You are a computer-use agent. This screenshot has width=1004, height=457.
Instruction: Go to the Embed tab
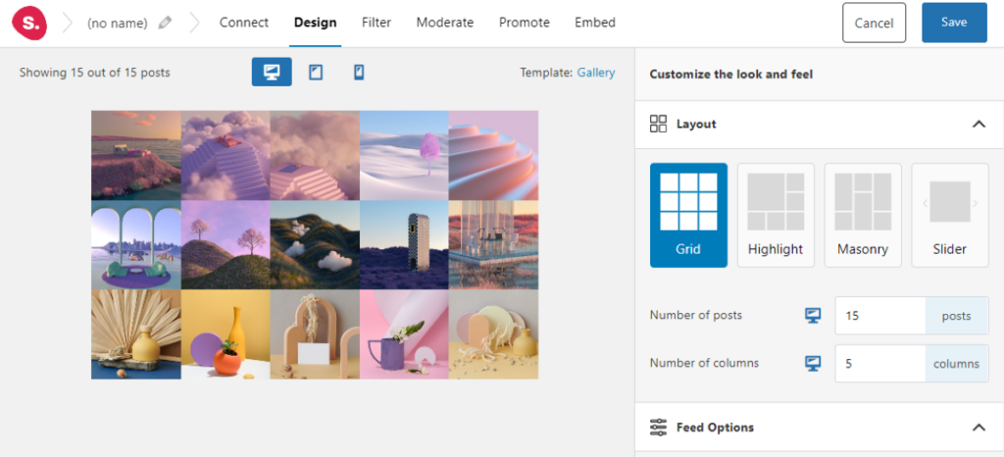tap(595, 23)
